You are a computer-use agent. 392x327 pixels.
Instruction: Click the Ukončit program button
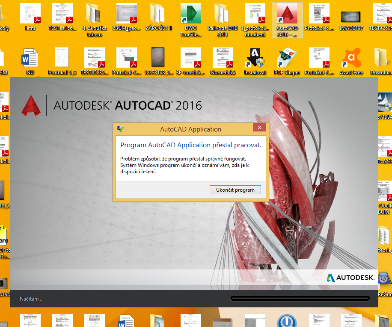[235, 190]
